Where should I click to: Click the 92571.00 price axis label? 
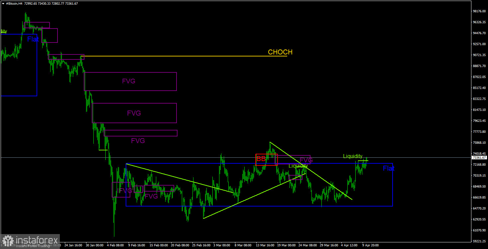pos(479,44)
